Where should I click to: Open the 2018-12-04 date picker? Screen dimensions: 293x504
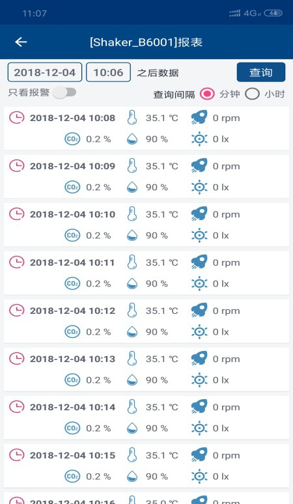point(45,72)
